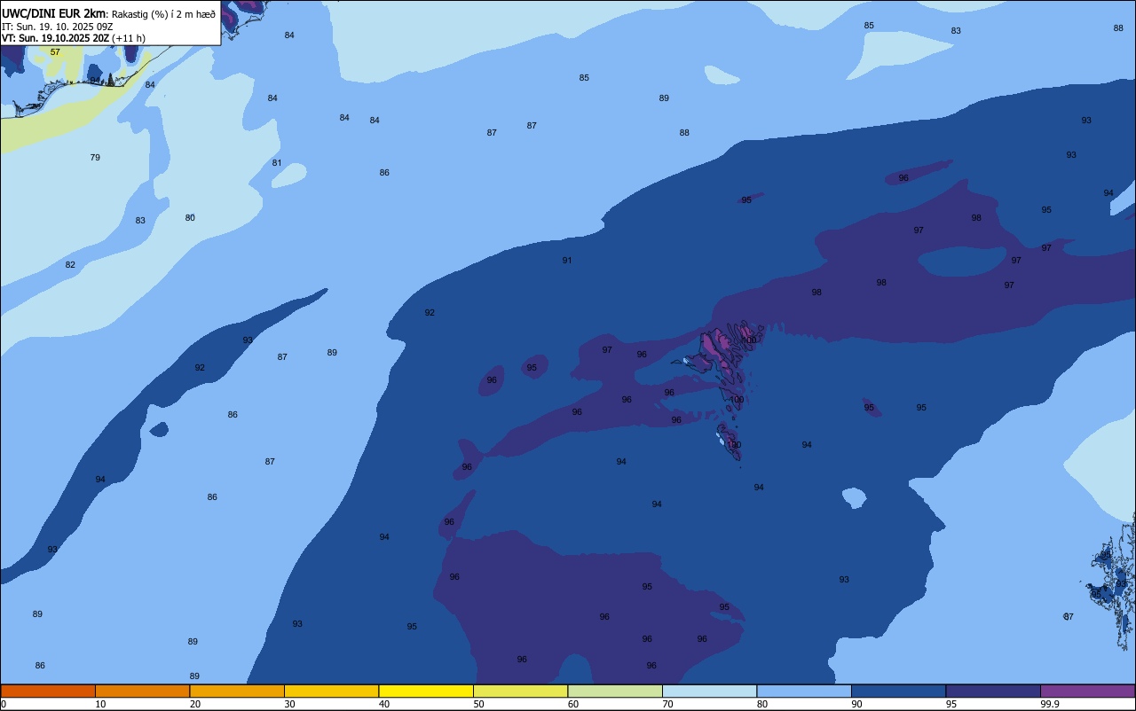Choose the pale green 60–70 legend segment
Screen dimensions: 1136x711
[x=615, y=691]
